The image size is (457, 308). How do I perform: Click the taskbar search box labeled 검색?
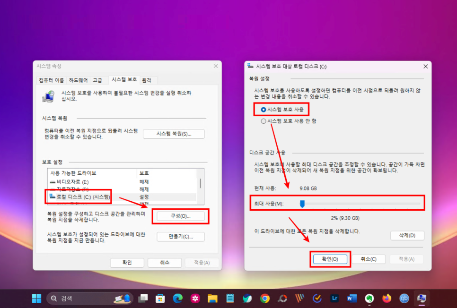(x=90, y=299)
